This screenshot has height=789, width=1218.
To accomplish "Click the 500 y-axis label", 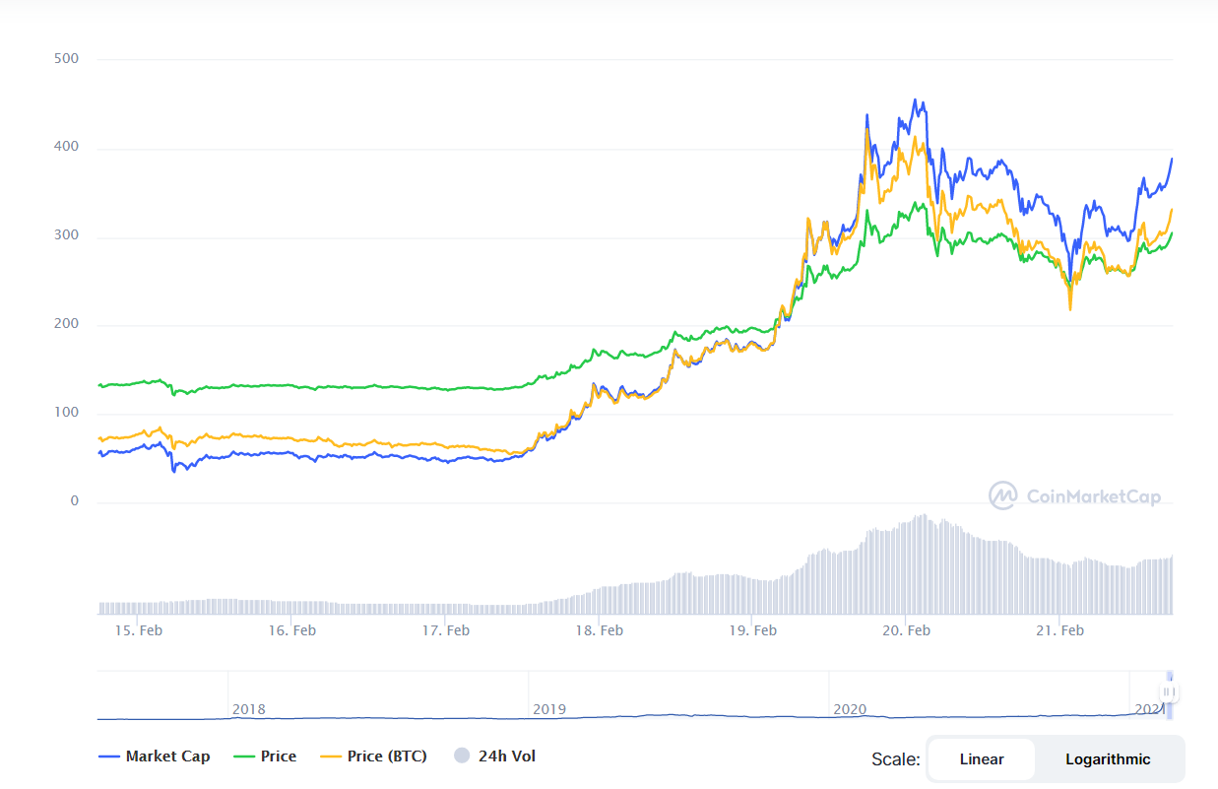I will pyautogui.click(x=67, y=59).
